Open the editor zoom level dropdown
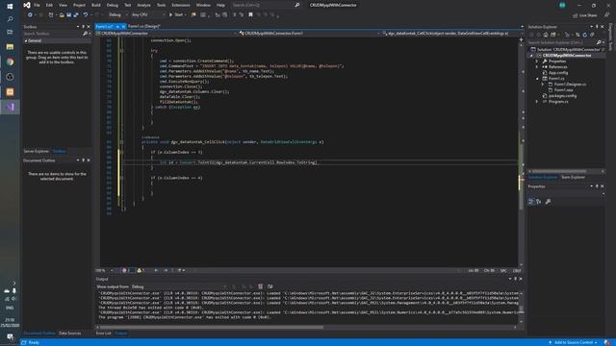 [104, 271]
